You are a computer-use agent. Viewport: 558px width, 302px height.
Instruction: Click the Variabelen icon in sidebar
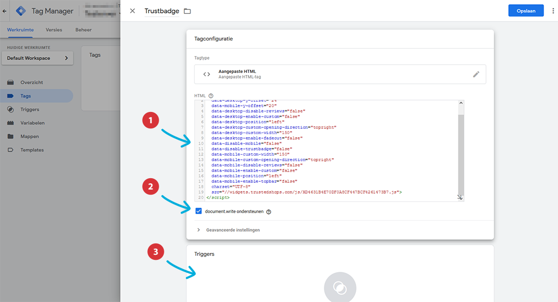[10, 123]
